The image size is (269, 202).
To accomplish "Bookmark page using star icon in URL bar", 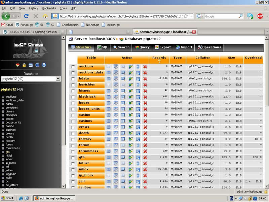I will (186, 16).
